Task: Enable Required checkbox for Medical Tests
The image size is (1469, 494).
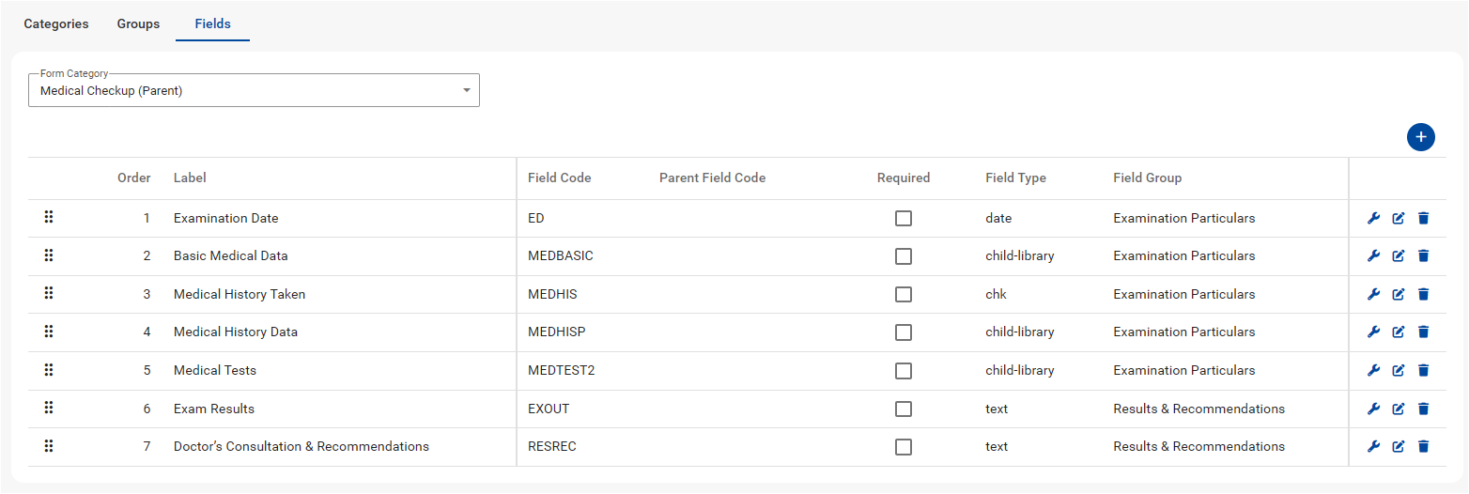Action: pyautogui.click(x=903, y=370)
